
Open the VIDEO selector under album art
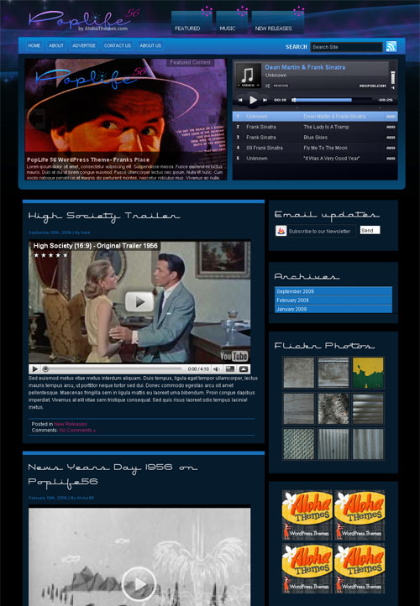[x=248, y=86]
